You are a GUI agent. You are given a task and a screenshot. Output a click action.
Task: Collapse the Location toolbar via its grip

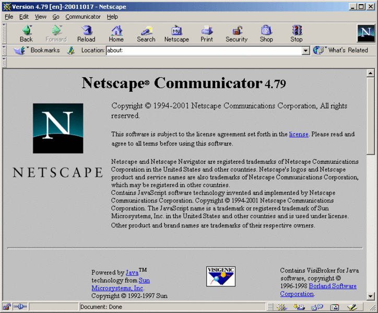point(4,51)
